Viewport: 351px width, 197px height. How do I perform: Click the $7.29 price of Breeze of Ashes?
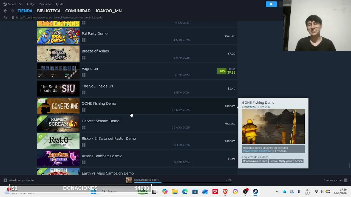coord(232,54)
